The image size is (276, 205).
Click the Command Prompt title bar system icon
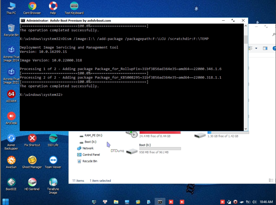click(23, 21)
